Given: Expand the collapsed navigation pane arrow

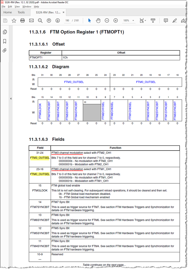Looking at the screenshot, I should 11,99.
